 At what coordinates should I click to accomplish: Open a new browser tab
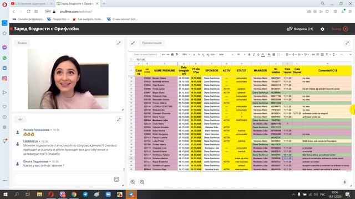tap(104, 3)
